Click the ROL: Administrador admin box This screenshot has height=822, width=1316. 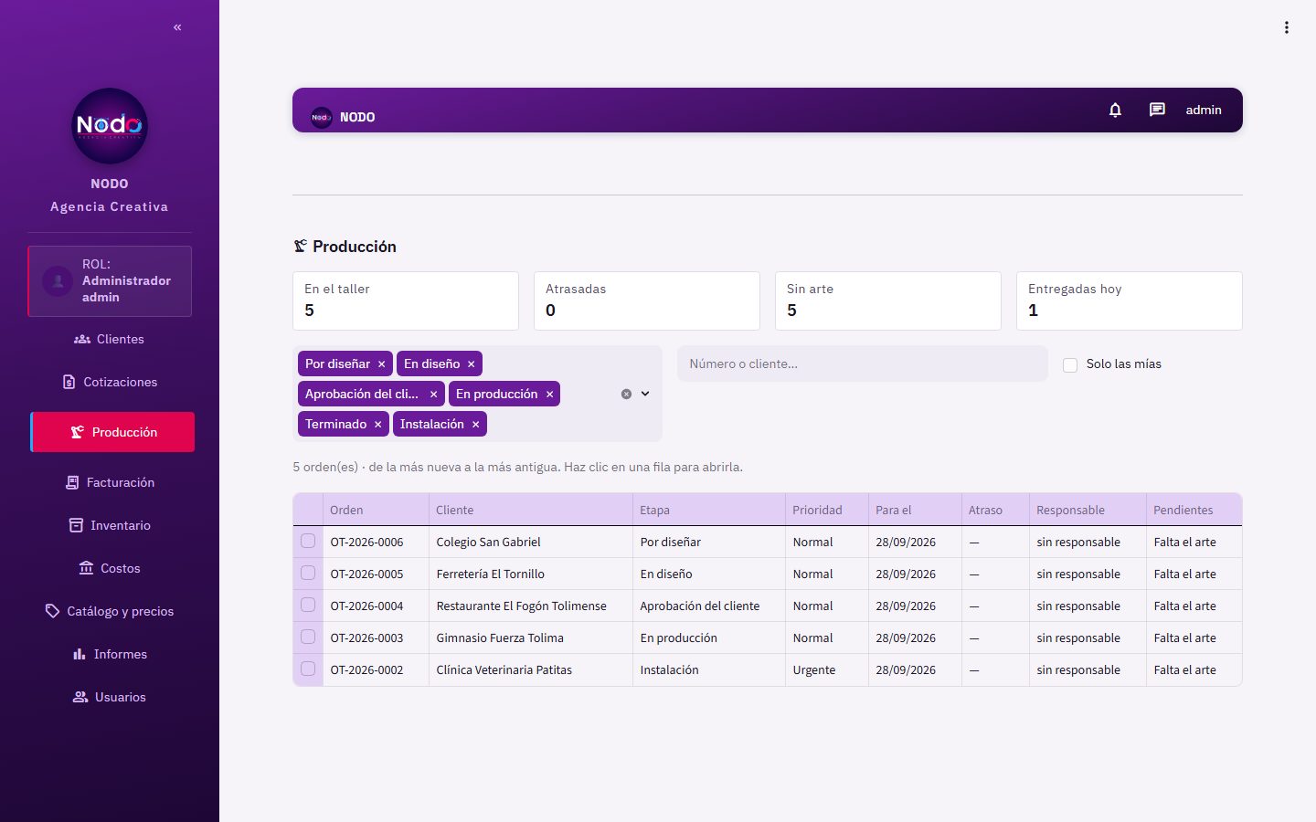[110, 281]
